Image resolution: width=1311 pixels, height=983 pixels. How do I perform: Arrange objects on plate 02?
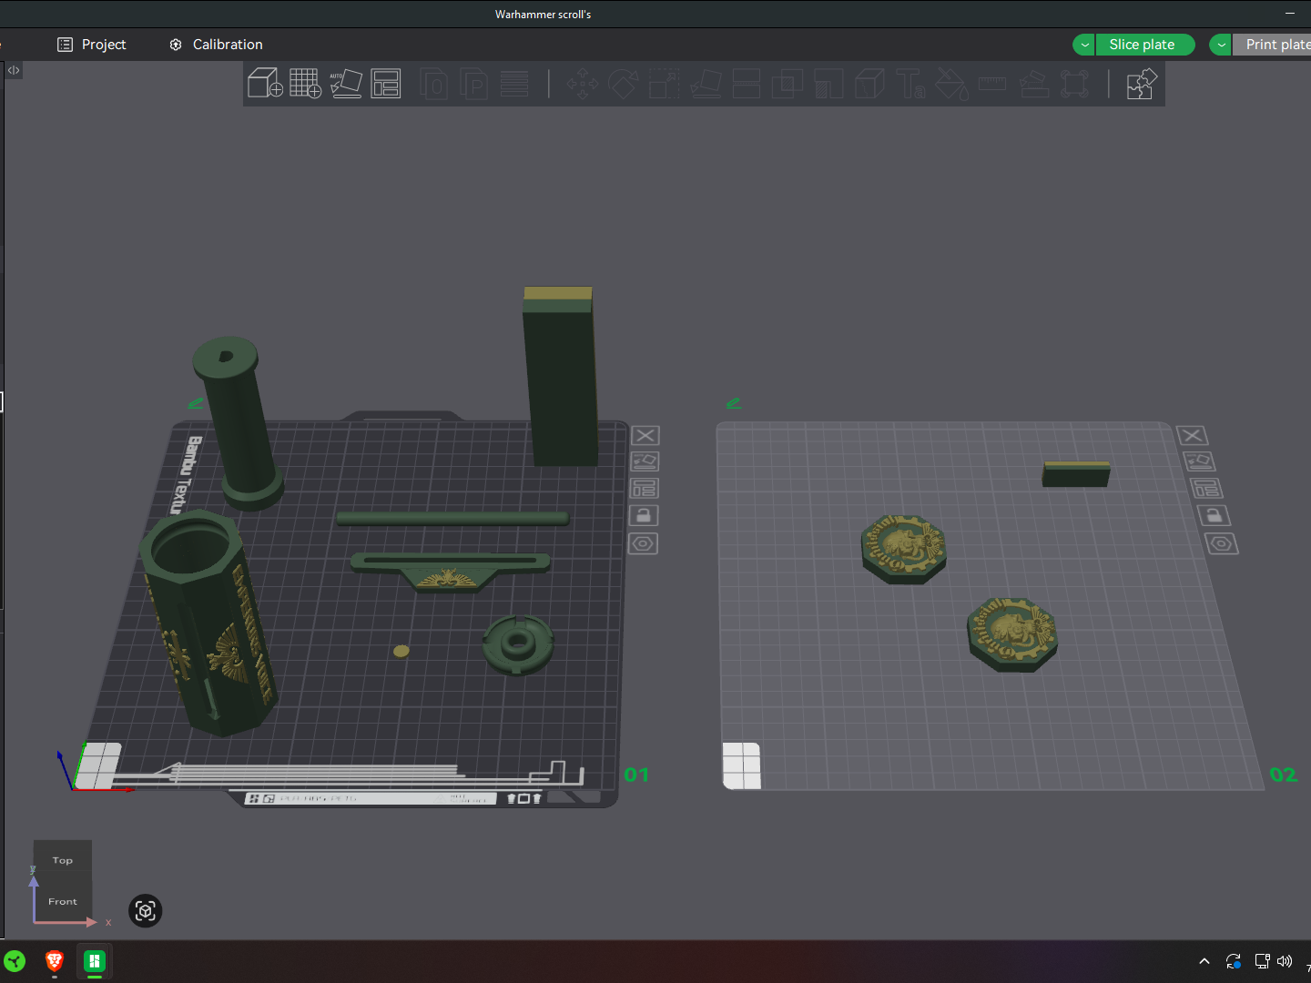click(1206, 489)
